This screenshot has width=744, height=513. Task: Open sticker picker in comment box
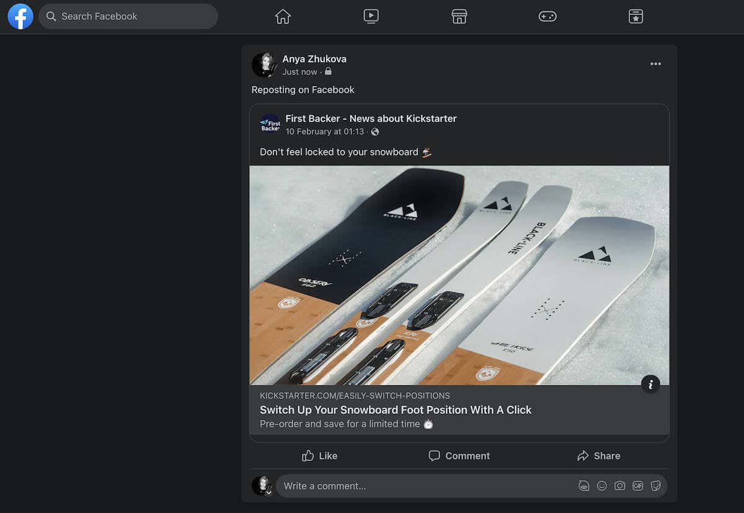click(655, 486)
